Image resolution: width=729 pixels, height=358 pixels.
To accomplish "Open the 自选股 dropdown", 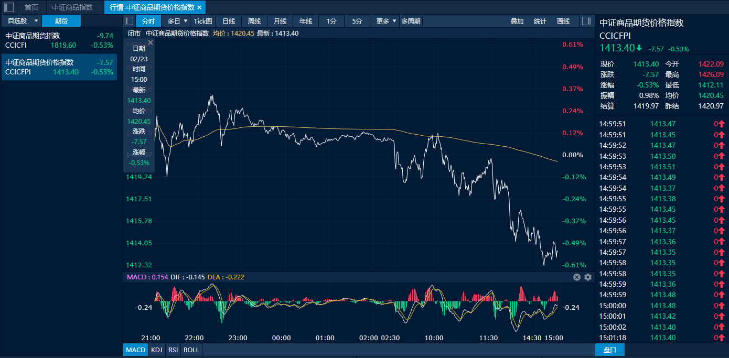I will (21, 21).
